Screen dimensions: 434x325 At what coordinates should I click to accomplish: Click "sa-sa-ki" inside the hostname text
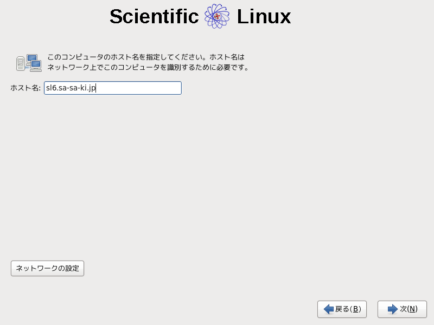[72, 88]
